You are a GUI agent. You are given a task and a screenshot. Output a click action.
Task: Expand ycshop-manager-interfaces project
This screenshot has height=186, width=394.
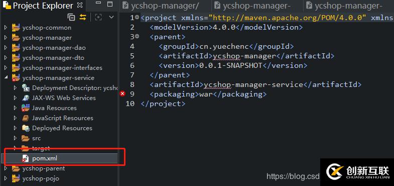pyautogui.click(x=6, y=68)
